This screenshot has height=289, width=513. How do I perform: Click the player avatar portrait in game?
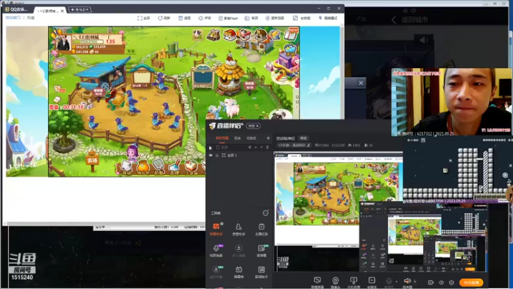[63, 42]
